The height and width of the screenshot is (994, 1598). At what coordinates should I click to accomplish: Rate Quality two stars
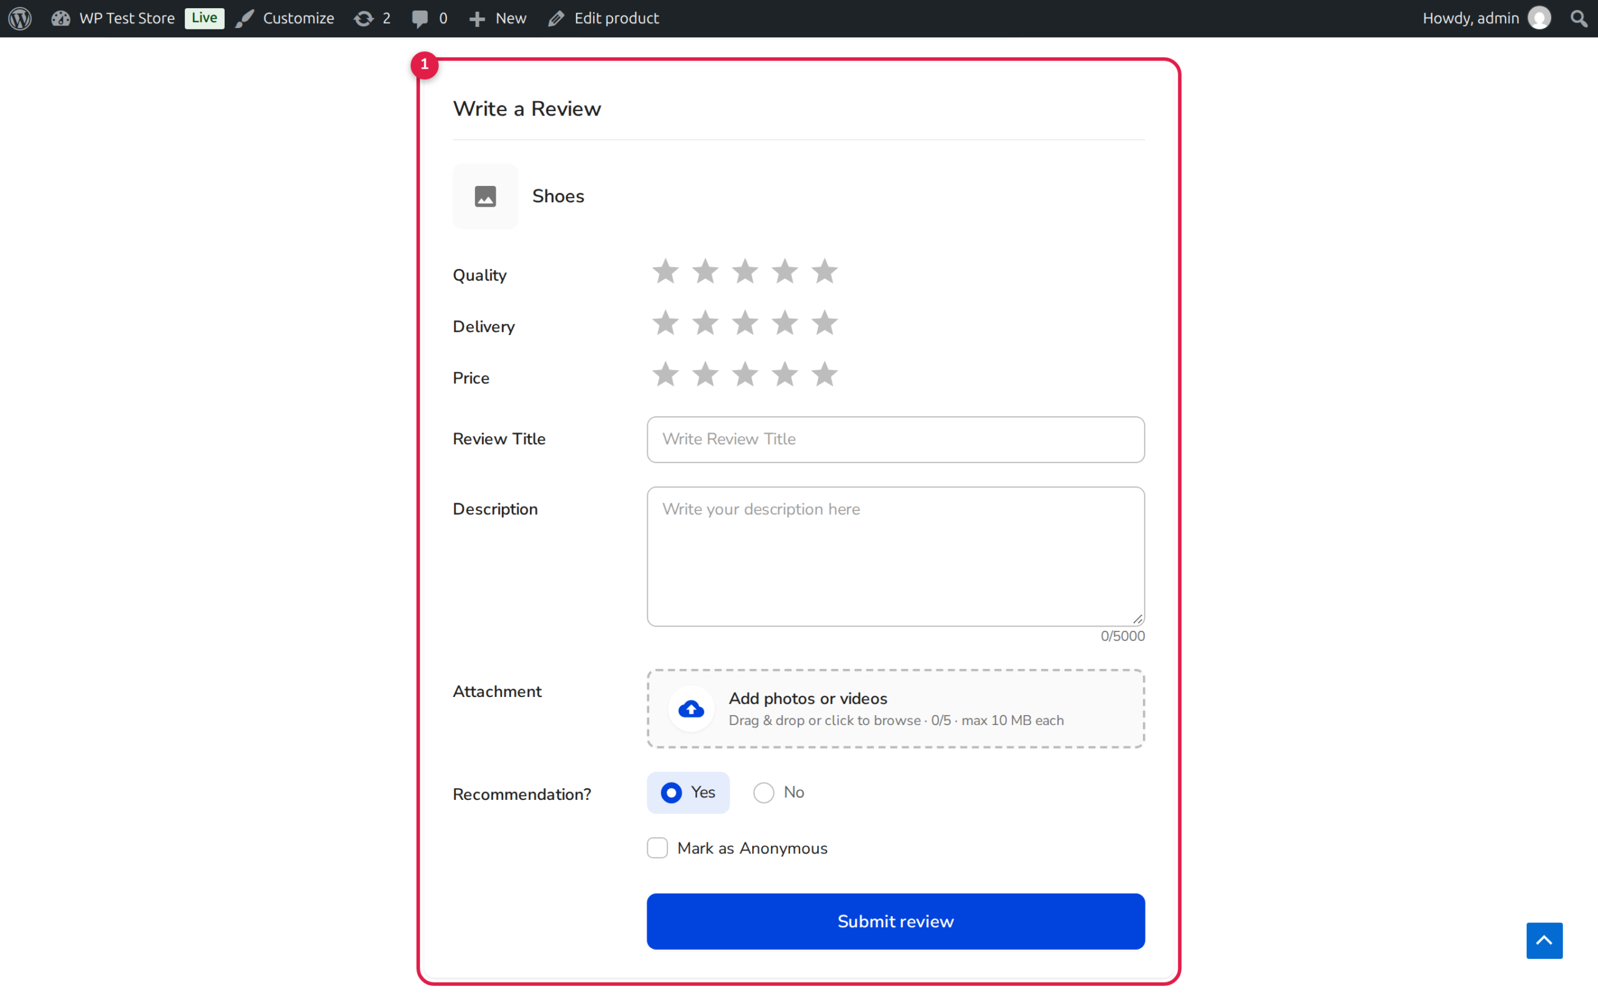pyautogui.click(x=705, y=271)
